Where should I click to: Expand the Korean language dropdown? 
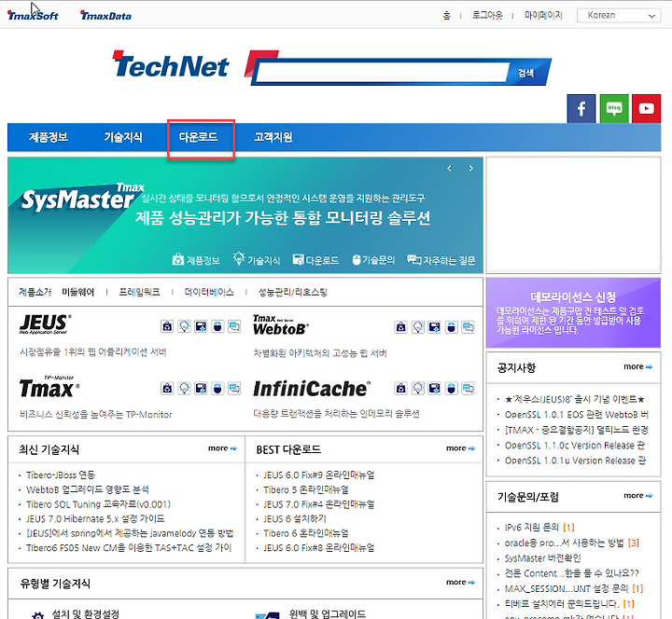pyautogui.click(x=619, y=16)
